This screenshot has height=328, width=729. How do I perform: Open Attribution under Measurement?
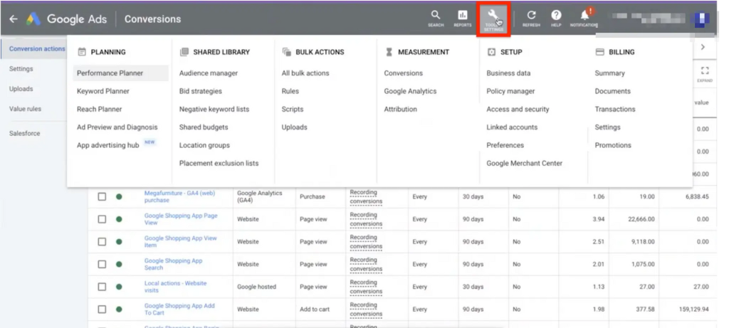[400, 109]
